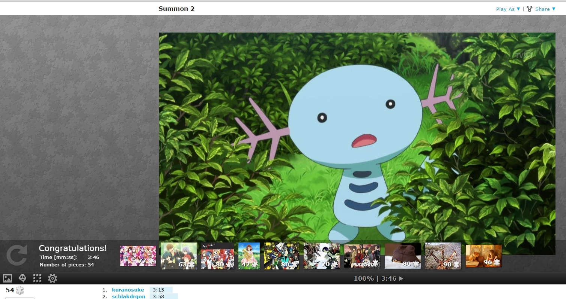Click the Time [mm:ss] label
The width and height of the screenshot is (566, 299).
tap(59, 257)
